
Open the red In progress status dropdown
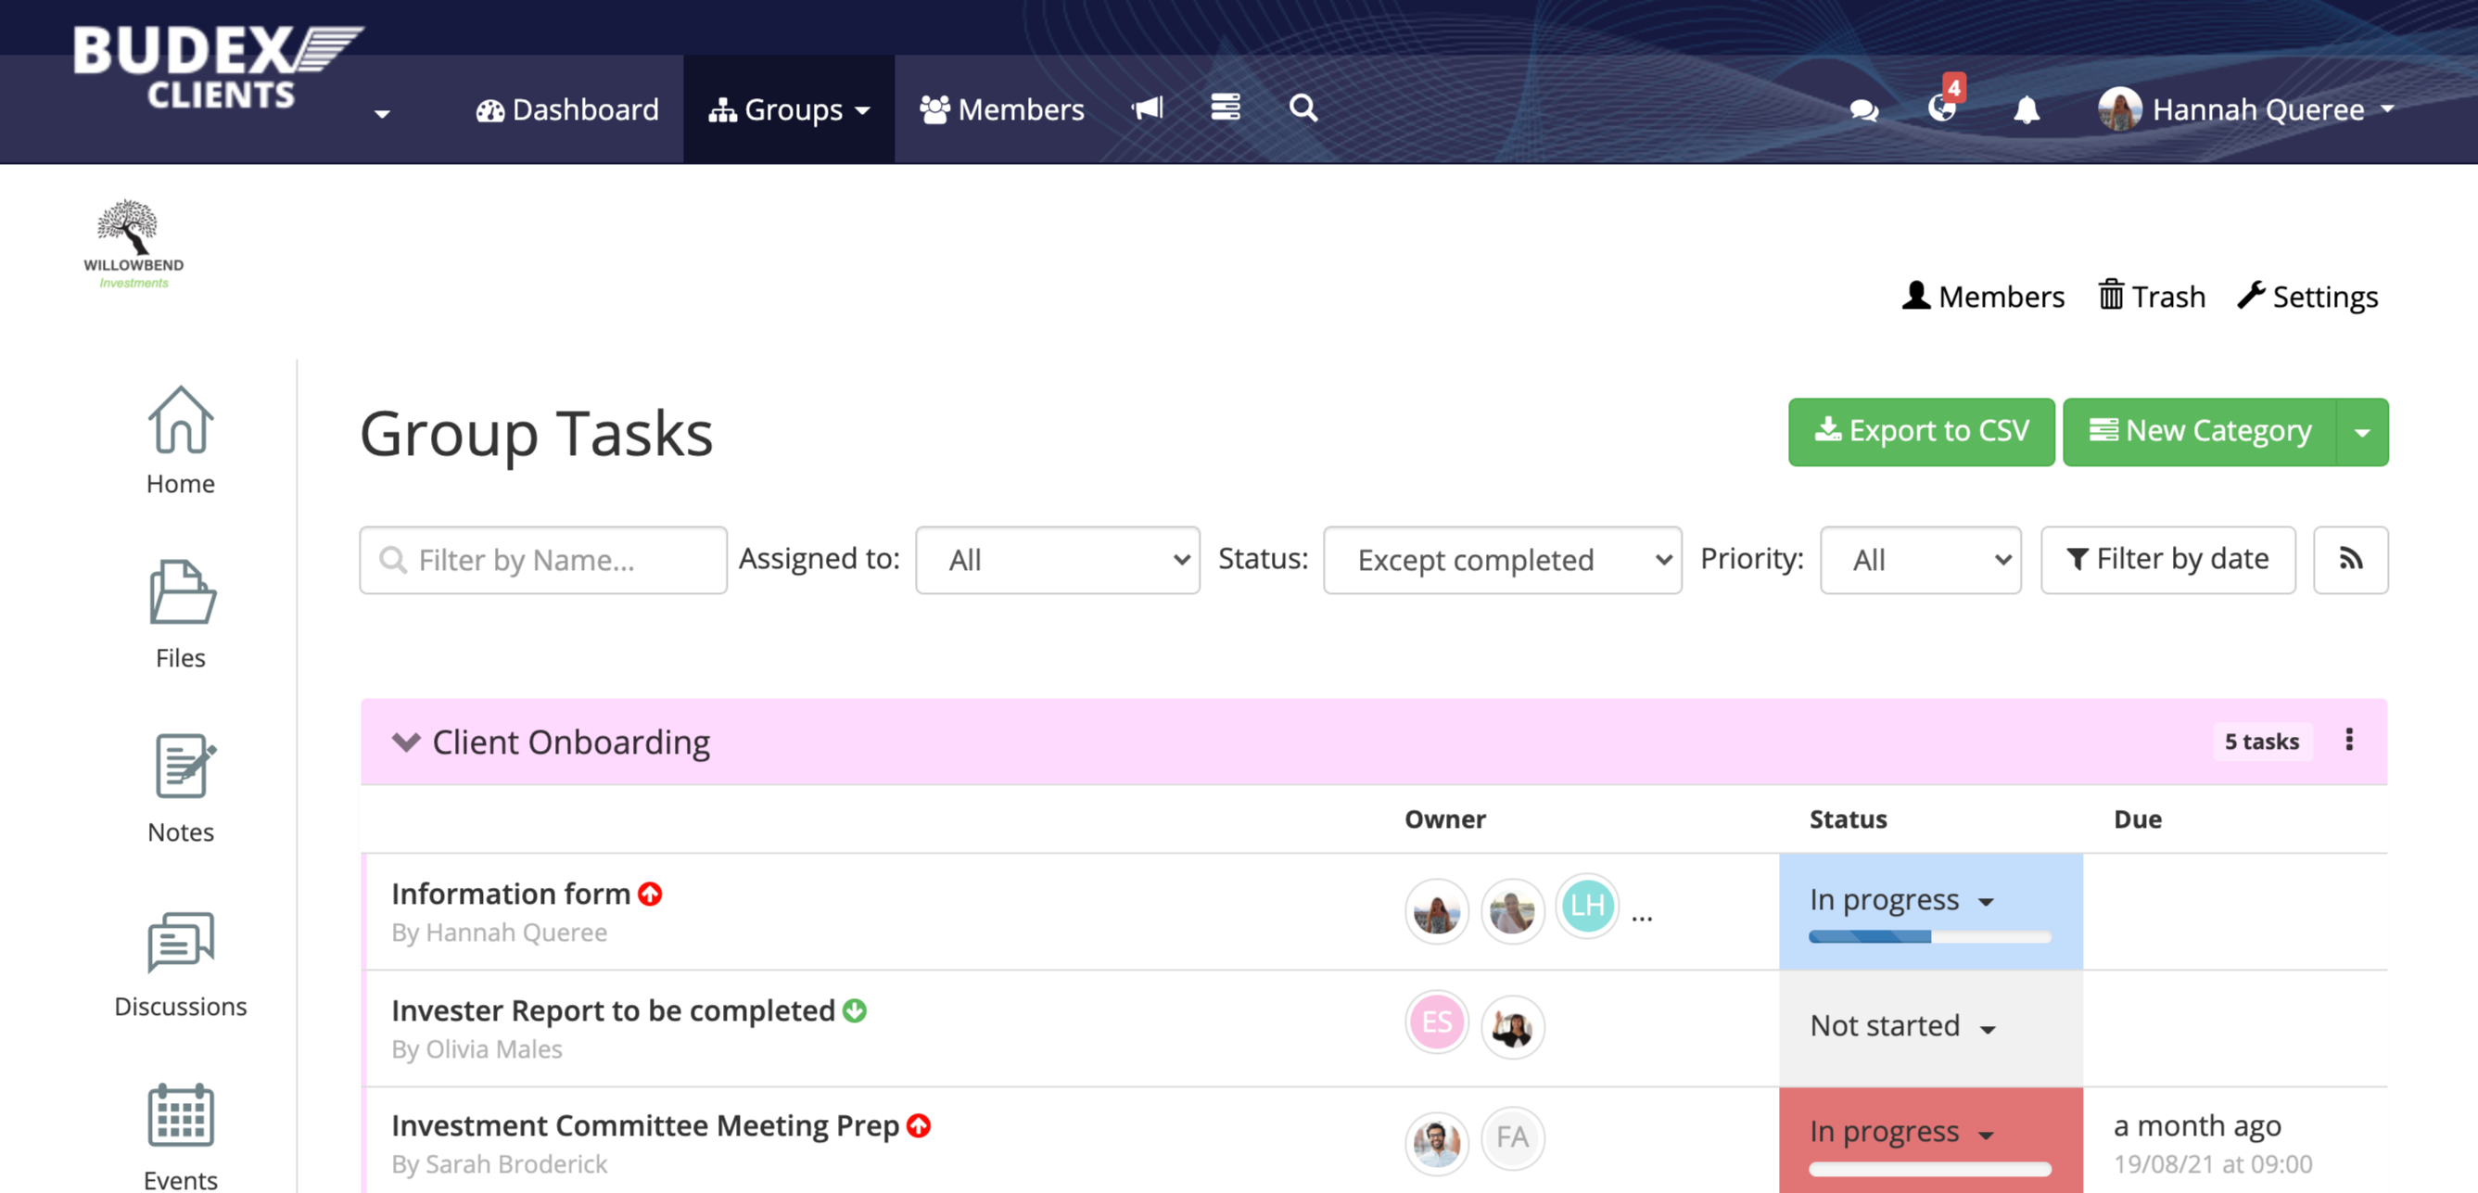point(1901,1133)
